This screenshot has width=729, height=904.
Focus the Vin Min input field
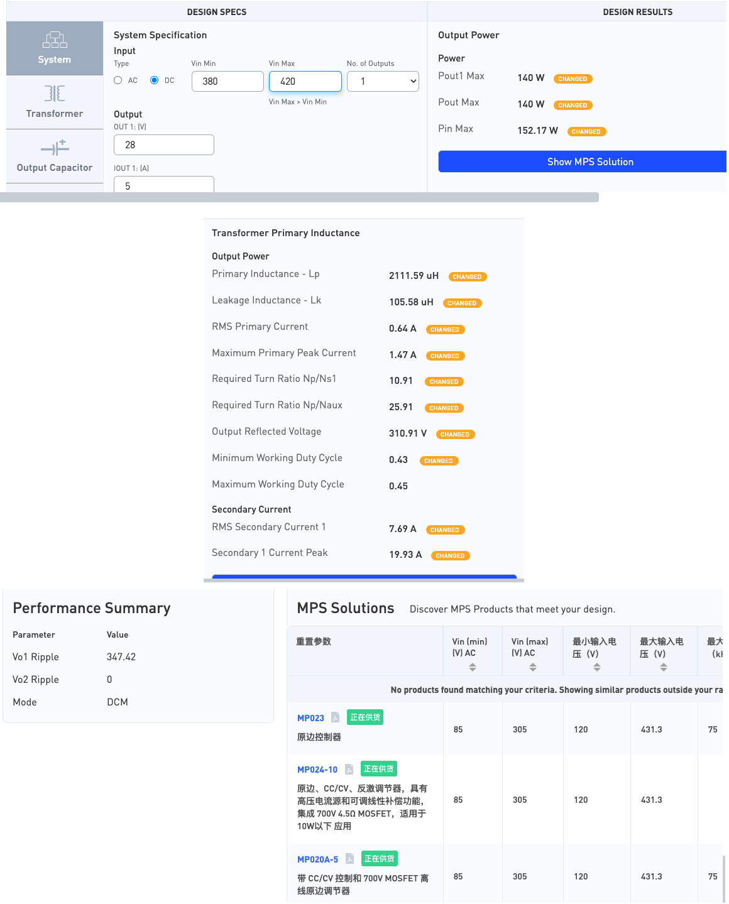coord(227,81)
